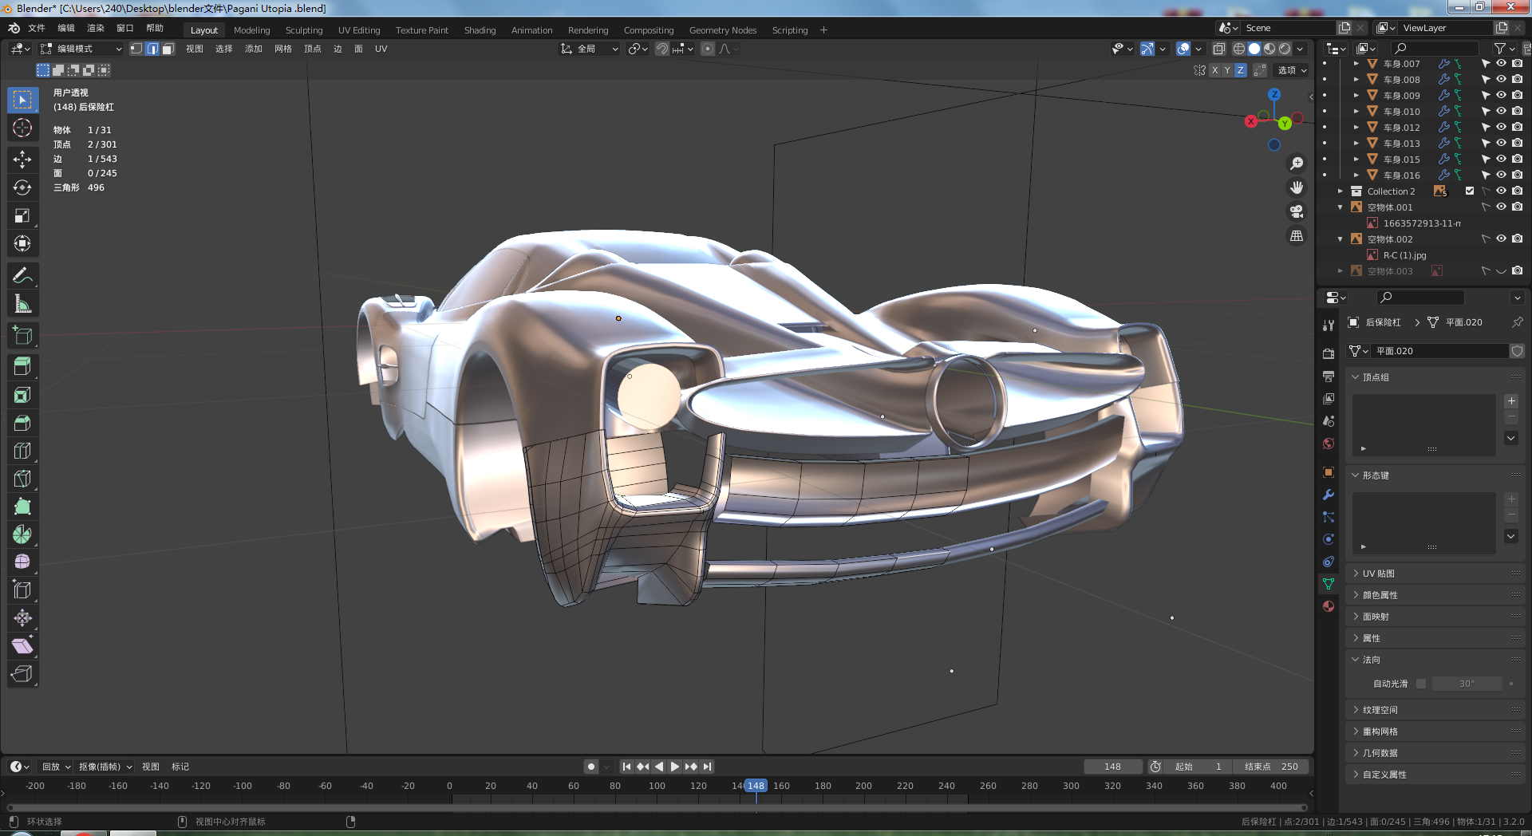Open the 网格 menu
The image size is (1532, 836).
283,49
